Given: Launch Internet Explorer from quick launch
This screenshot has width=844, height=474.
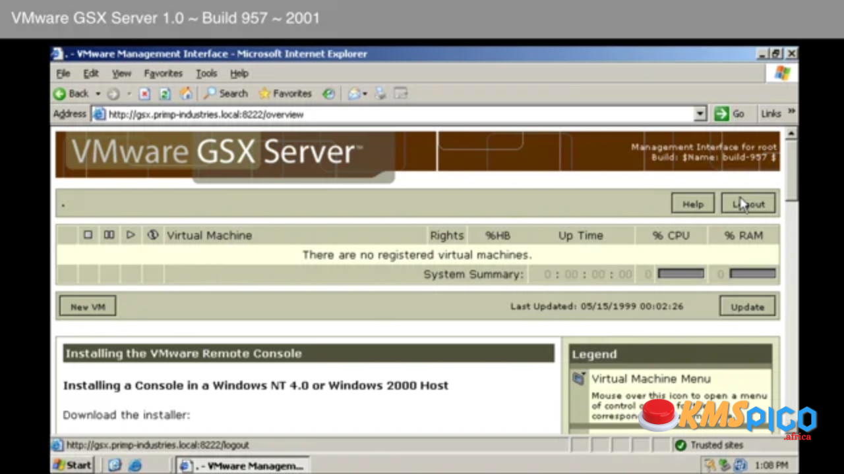Looking at the screenshot, I should [x=135, y=465].
